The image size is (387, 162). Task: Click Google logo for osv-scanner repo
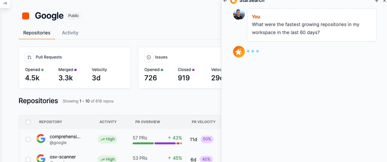tap(41, 159)
